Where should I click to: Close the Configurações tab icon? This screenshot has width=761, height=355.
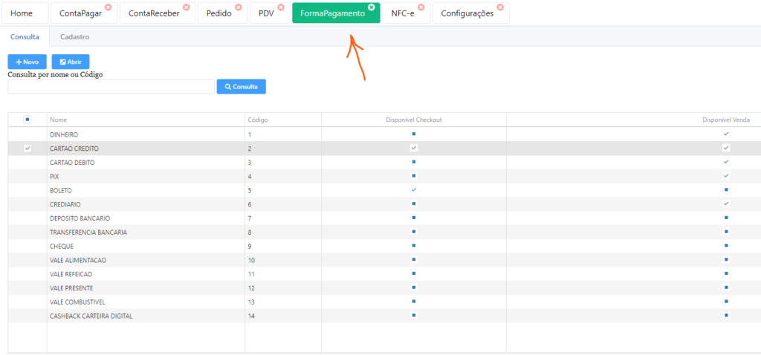pyautogui.click(x=499, y=7)
